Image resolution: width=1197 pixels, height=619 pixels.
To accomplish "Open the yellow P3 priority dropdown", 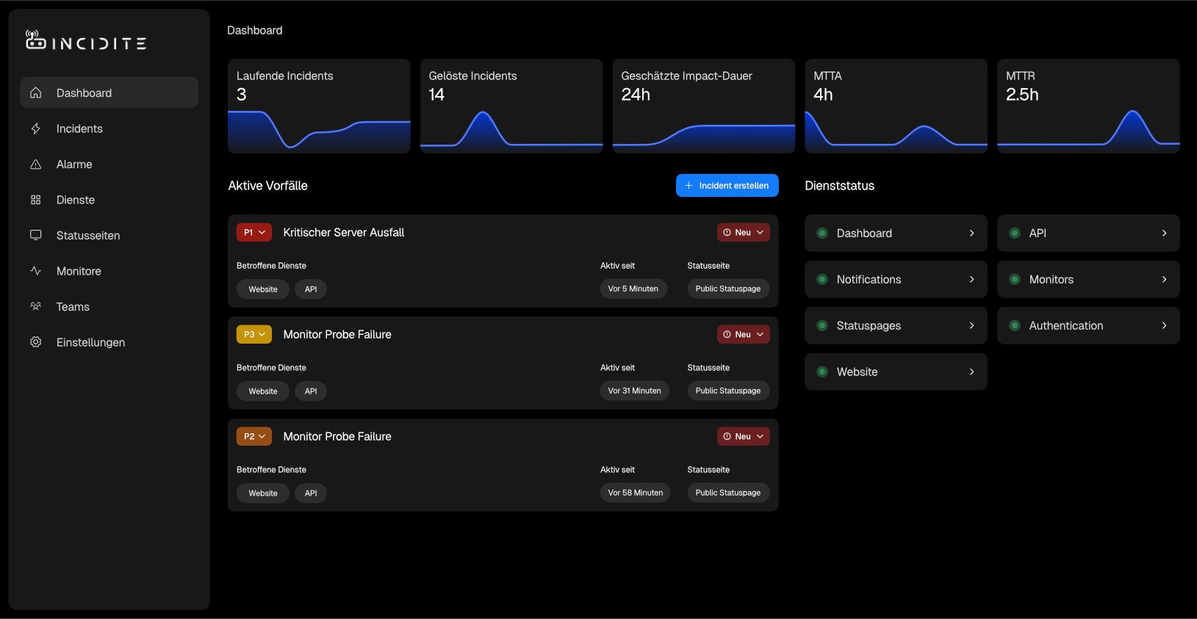I will point(254,334).
